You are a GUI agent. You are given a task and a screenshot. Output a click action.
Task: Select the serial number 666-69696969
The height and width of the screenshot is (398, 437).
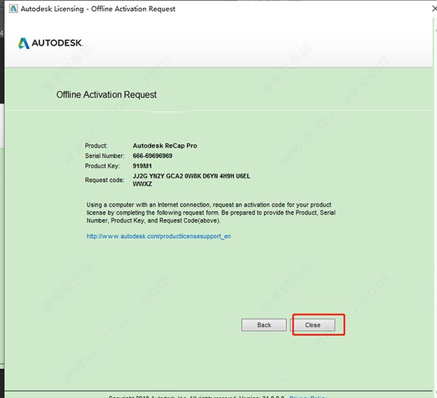(152, 156)
